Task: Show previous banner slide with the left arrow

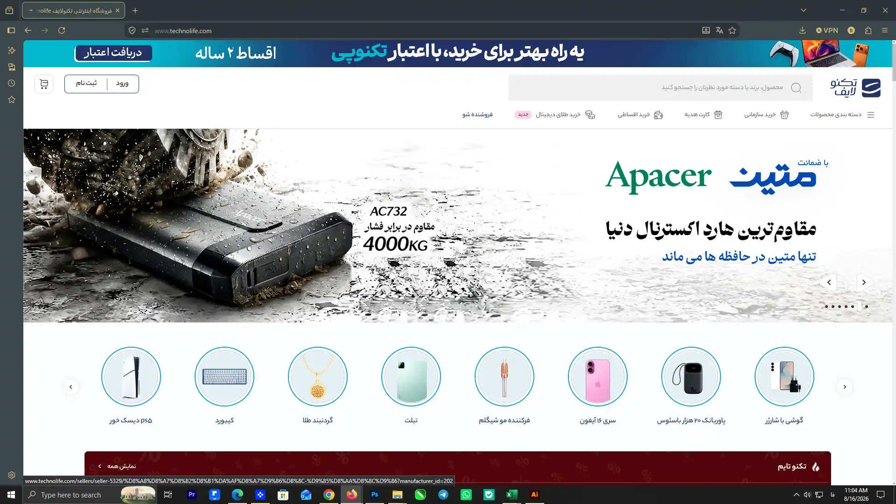Action: (829, 282)
